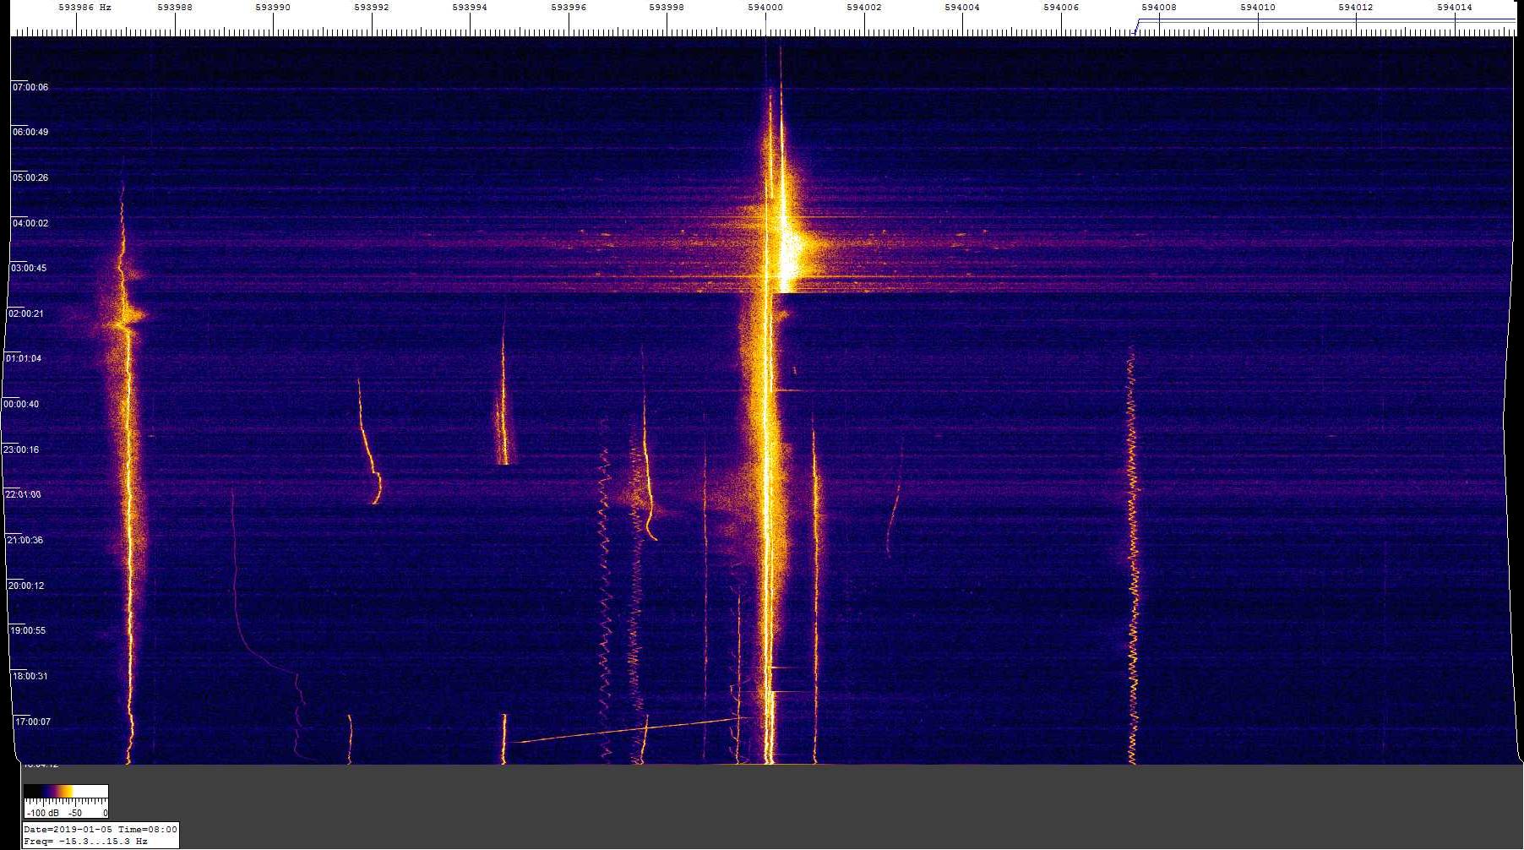Click the '06:00:49' time stamp
The height and width of the screenshot is (850, 1524).
click(30, 133)
